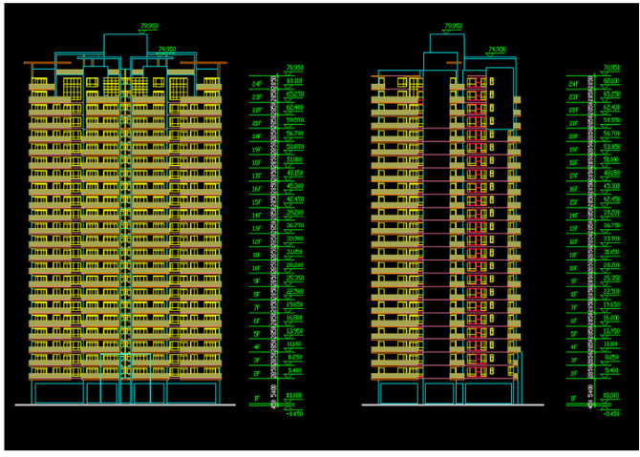
Task: Pick the 5.400 elevation value in left scale
Action: tap(294, 370)
